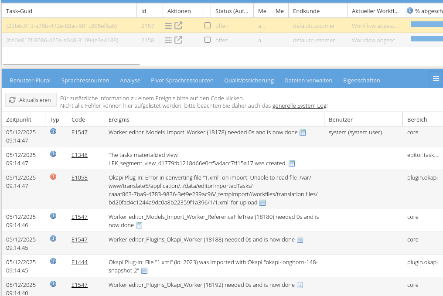Show details icon for E1444 Okapi import event

click(144, 271)
